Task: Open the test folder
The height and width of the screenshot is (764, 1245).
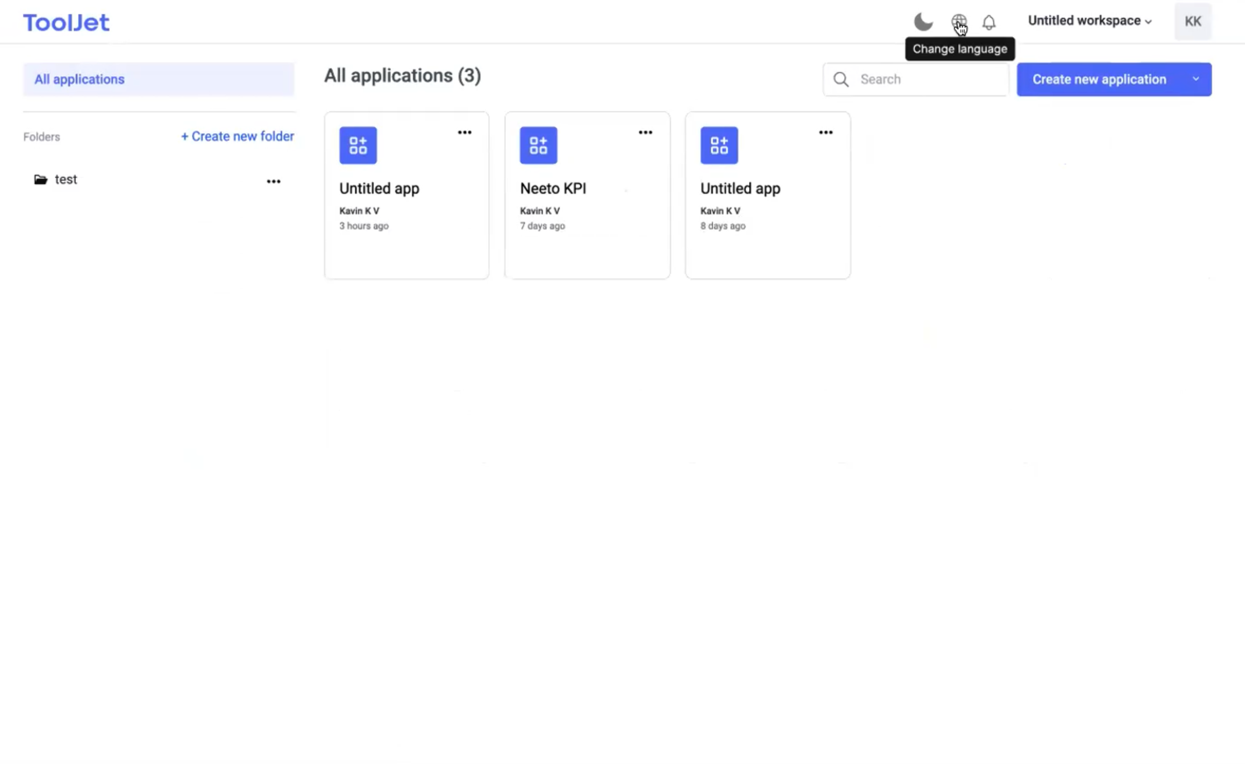Action: tap(66, 180)
